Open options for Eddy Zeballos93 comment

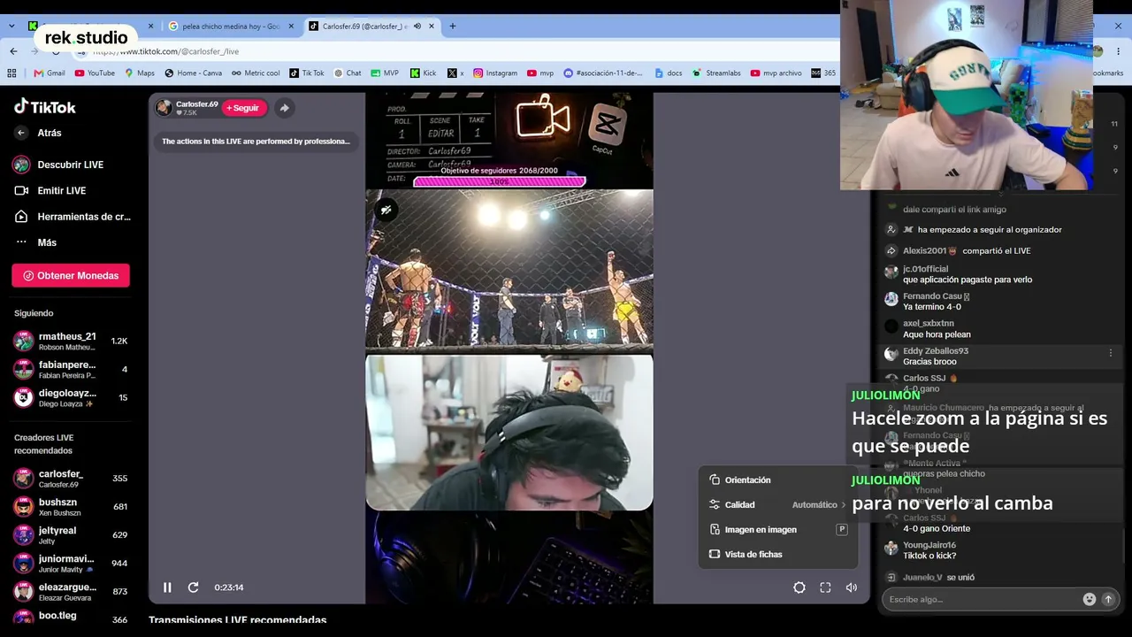tap(1111, 353)
